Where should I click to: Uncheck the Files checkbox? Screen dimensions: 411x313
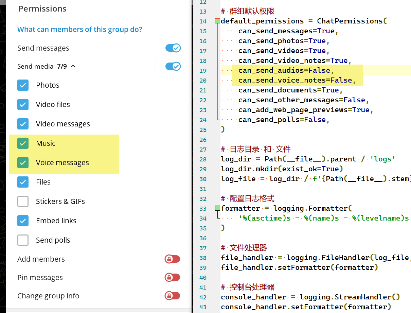(x=23, y=182)
